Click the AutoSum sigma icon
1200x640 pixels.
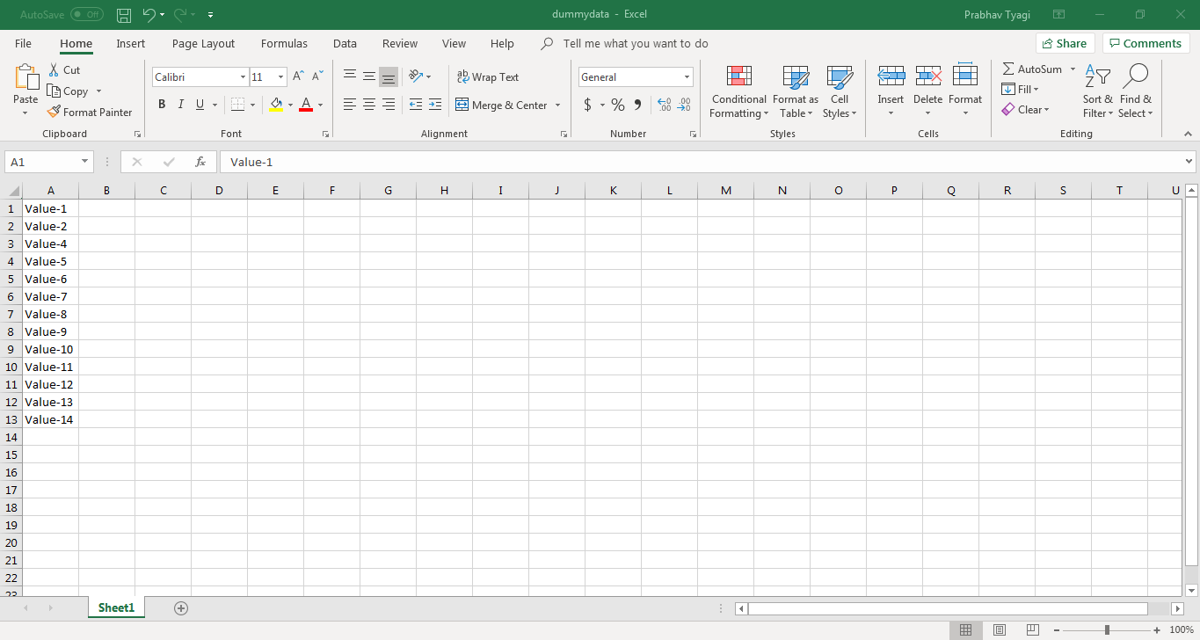[x=1008, y=69]
